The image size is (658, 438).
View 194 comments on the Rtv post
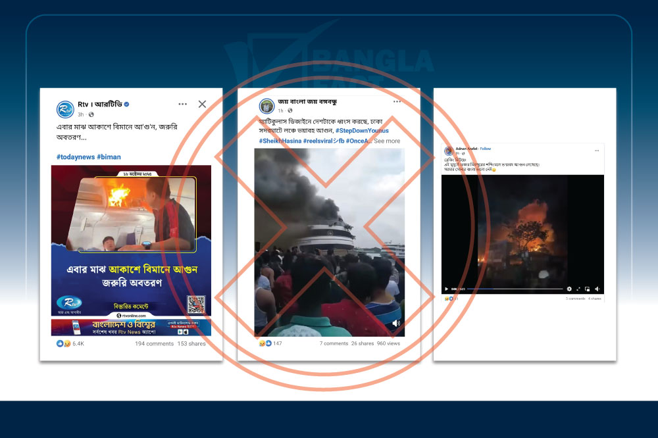(154, 344)
